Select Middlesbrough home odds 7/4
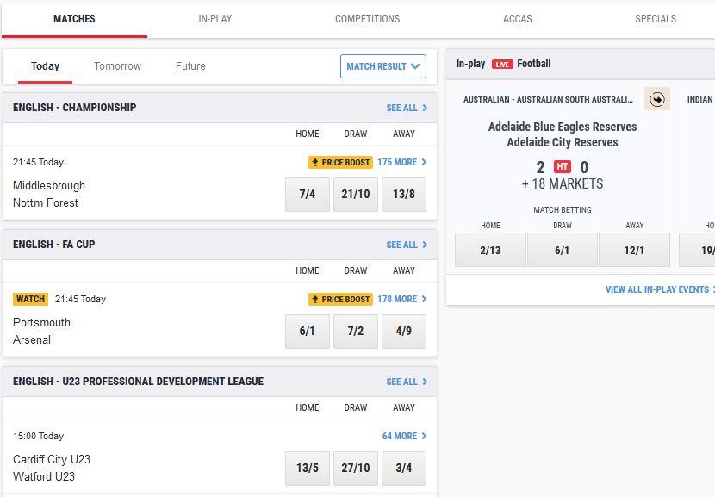Screen dimensions: 715x497 tap(308, 195)
